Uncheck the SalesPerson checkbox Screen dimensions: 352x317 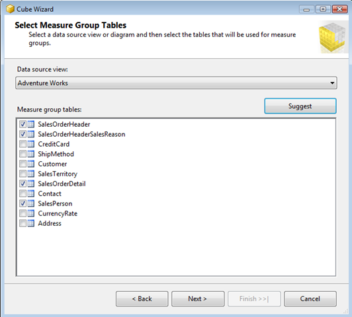(22, 203)
